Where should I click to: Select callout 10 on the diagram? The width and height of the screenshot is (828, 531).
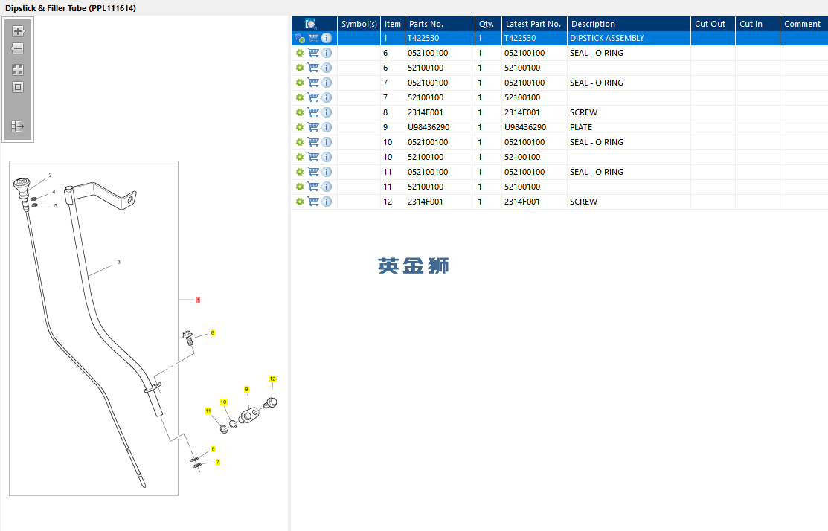click(x=223, y=402)
